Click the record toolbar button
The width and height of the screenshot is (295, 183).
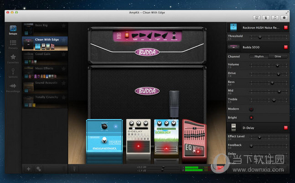pyautogui.click(x=284, y=18)
